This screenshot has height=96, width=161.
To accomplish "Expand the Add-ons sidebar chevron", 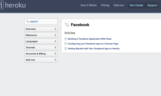I will 55,60.
